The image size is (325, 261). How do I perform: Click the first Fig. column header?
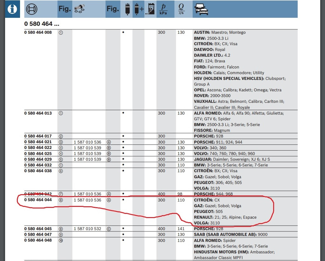[x=65, y=9]
